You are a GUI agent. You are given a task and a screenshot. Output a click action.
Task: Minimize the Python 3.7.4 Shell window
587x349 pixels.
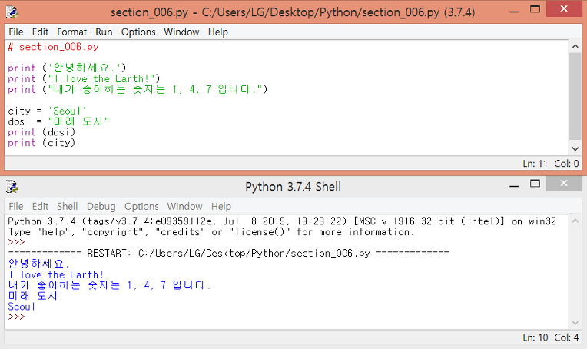(514, 184)
